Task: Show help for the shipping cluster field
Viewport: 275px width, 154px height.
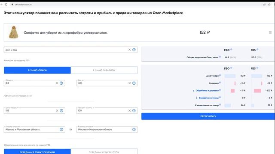Action: coord(61,129)
